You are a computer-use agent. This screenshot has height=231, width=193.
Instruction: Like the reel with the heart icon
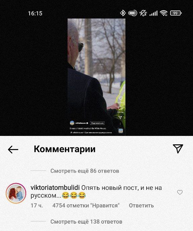[x=120, y=98]
